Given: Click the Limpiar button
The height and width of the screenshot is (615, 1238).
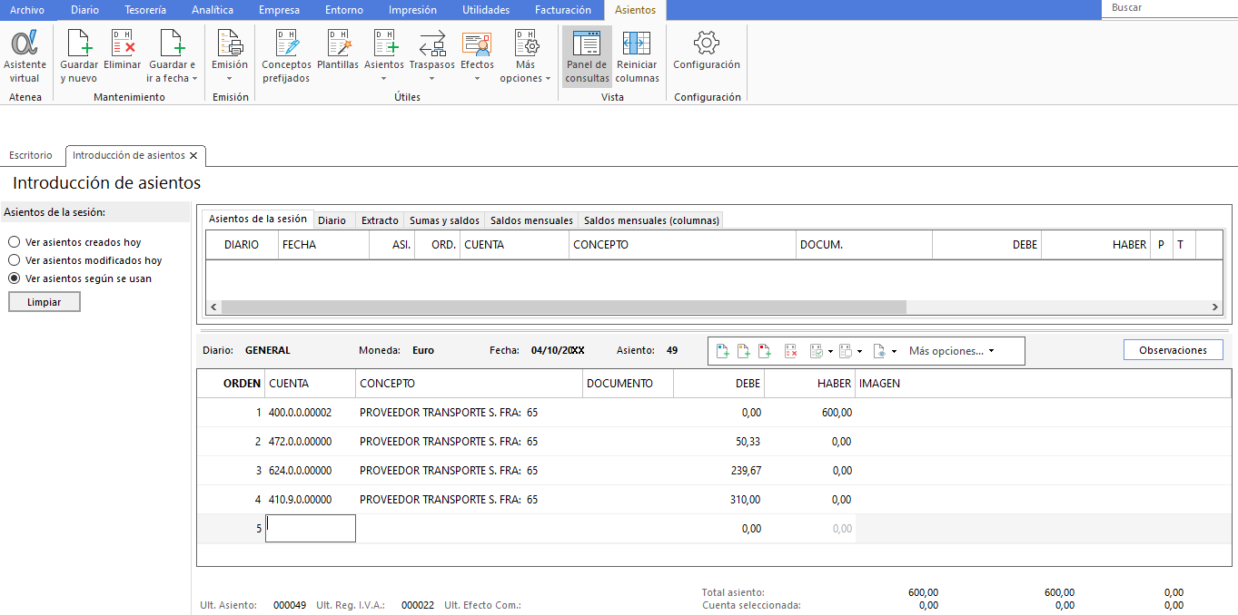Looking at the screenshot, I should click(x=45, y=302).
